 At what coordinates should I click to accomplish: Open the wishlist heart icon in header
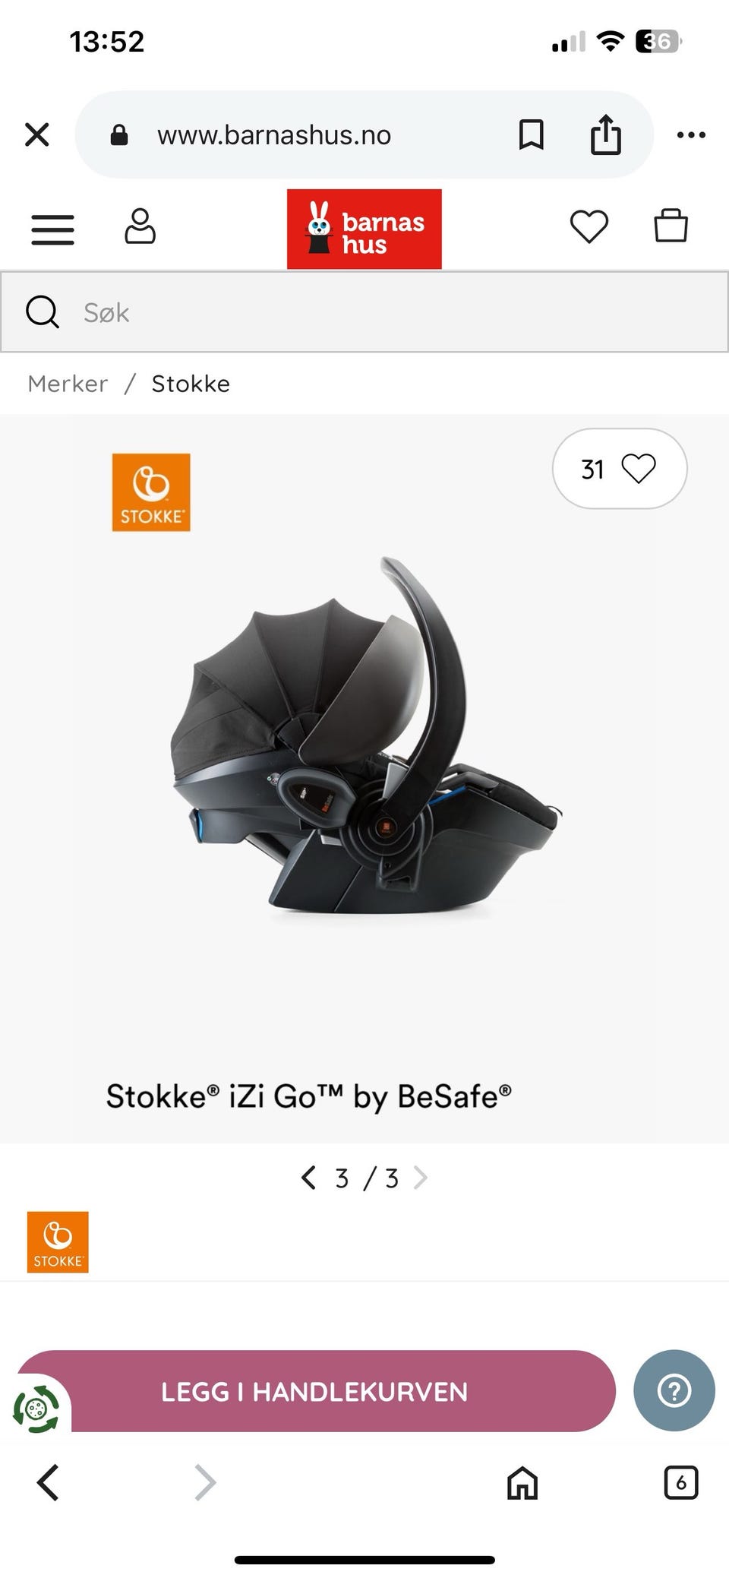point(589,226)
